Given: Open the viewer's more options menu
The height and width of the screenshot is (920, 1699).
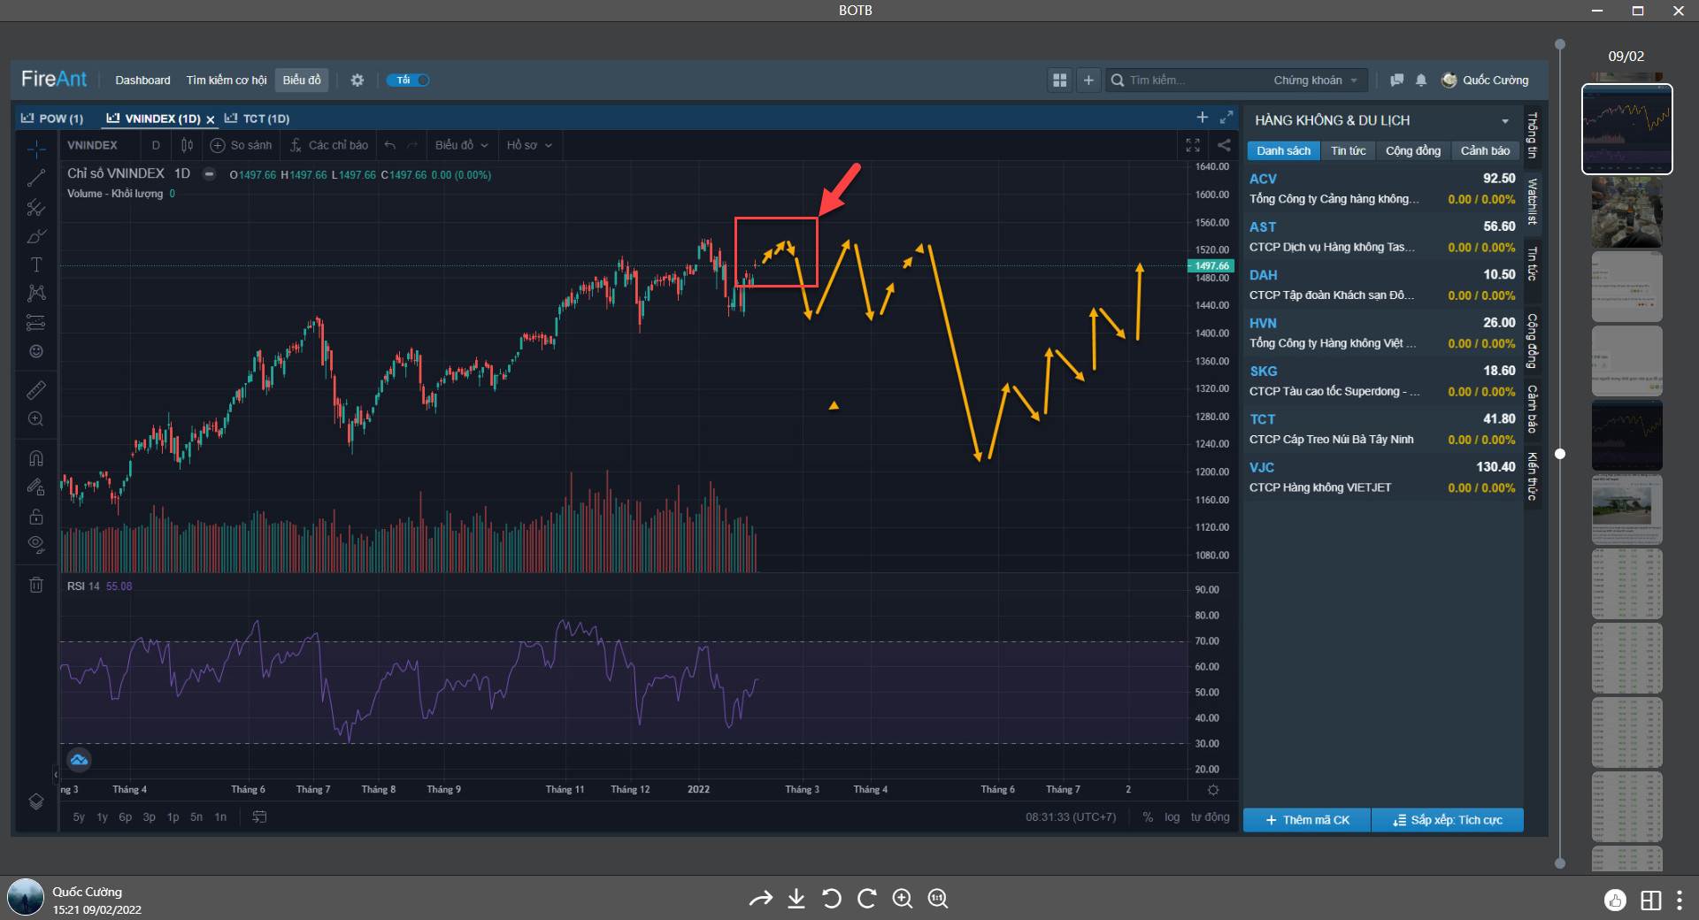Looking at the screenshot, I should (x=1679, y=901).
